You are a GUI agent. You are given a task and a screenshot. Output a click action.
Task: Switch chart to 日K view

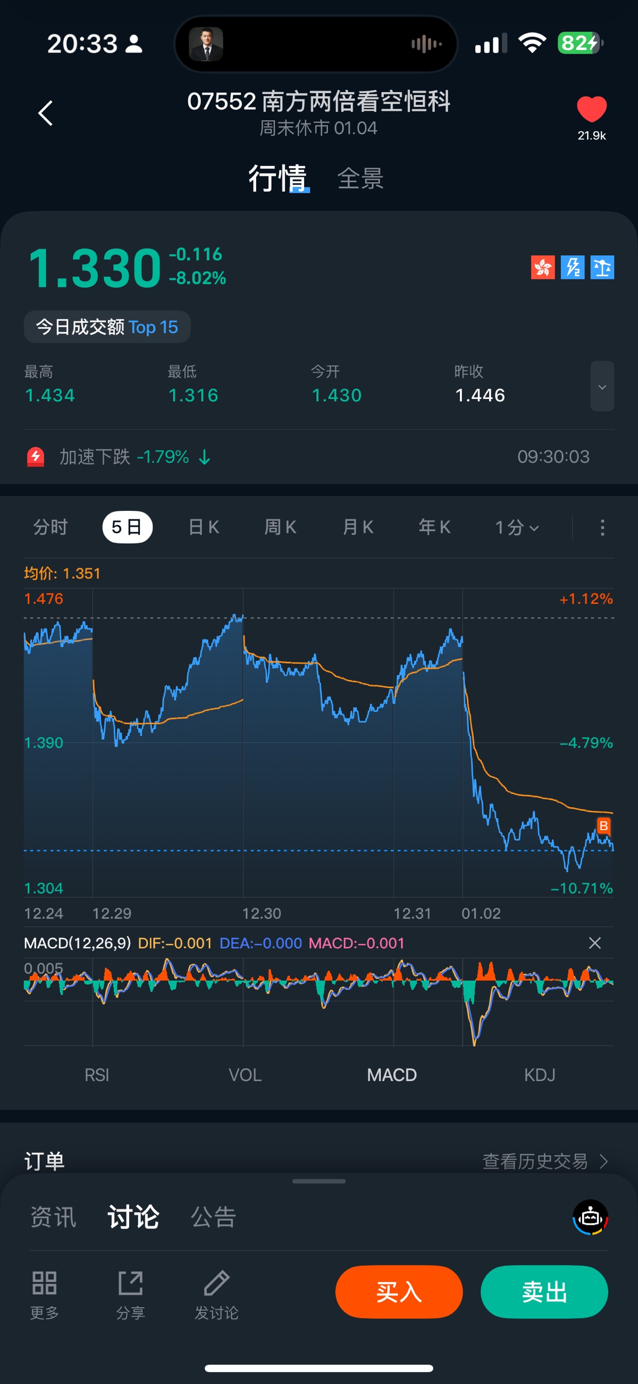pyautogui.click(x=204, y=527)
